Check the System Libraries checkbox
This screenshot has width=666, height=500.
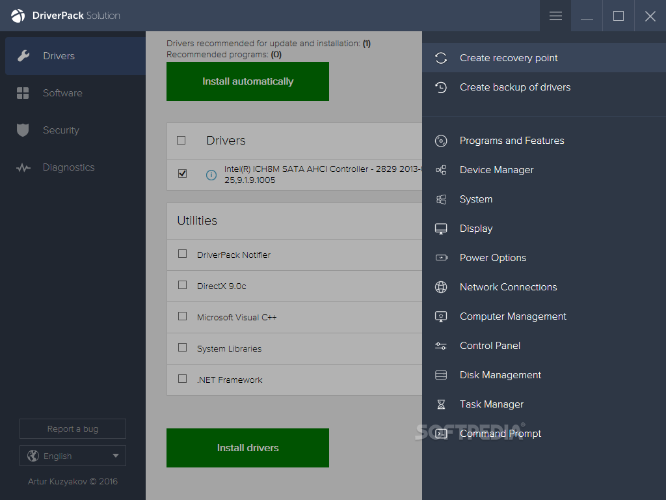pyautogui.click(x=182, y=348)
